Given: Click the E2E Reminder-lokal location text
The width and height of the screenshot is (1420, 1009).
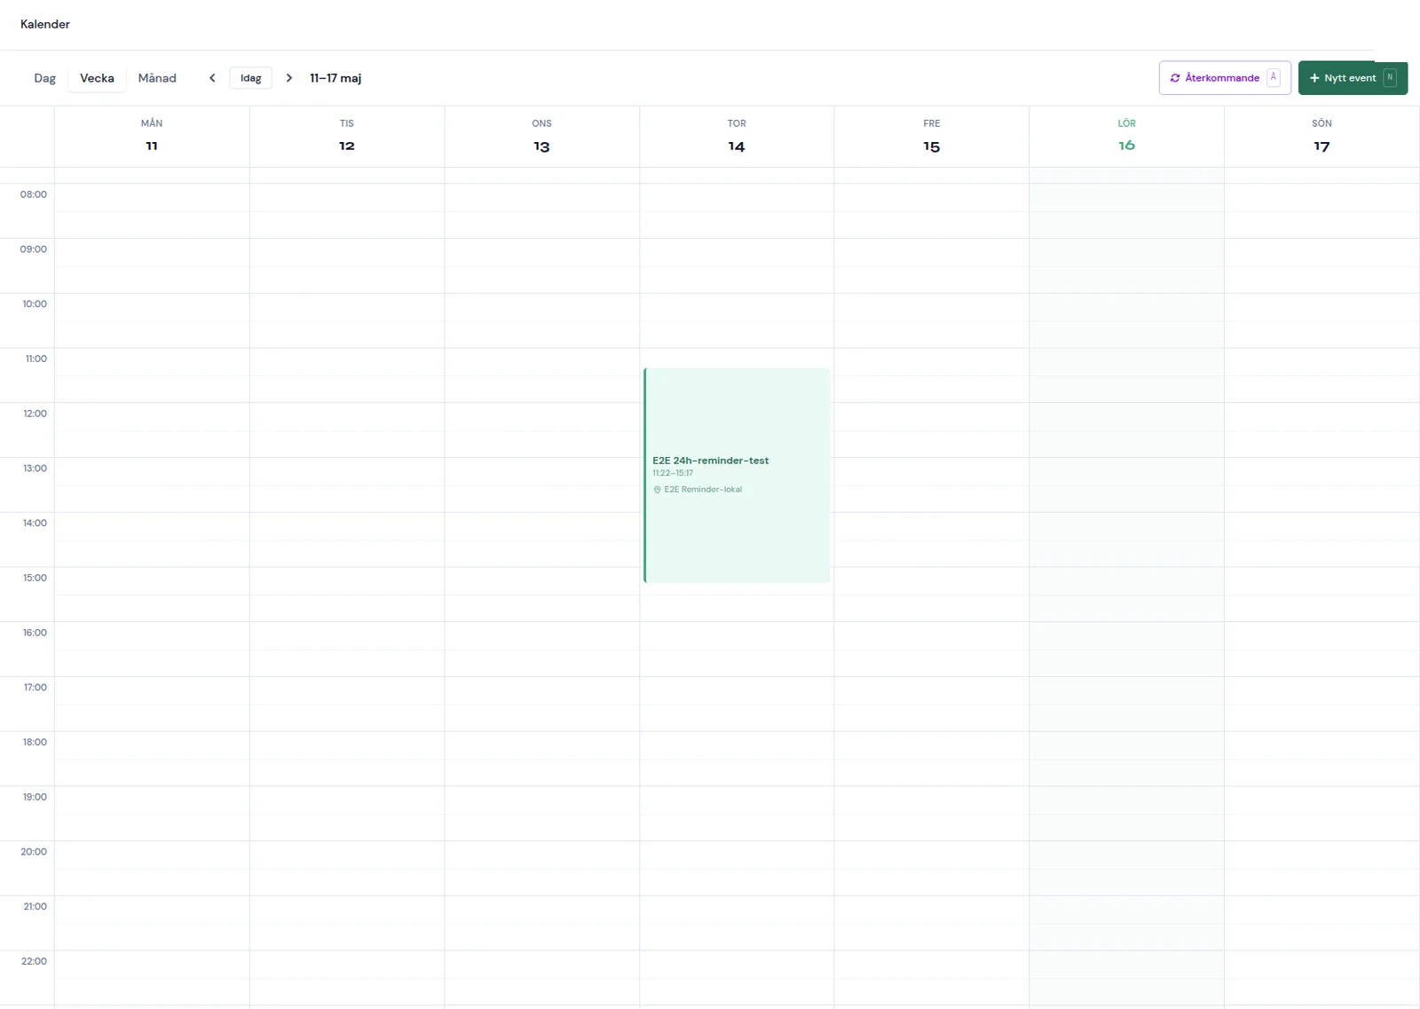Looking at the screenshot, I should tap(703, 490).
